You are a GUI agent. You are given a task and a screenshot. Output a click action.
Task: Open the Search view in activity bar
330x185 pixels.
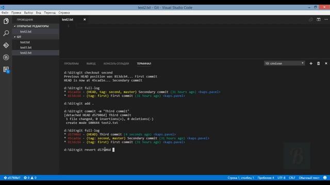(x=6, y=33)
